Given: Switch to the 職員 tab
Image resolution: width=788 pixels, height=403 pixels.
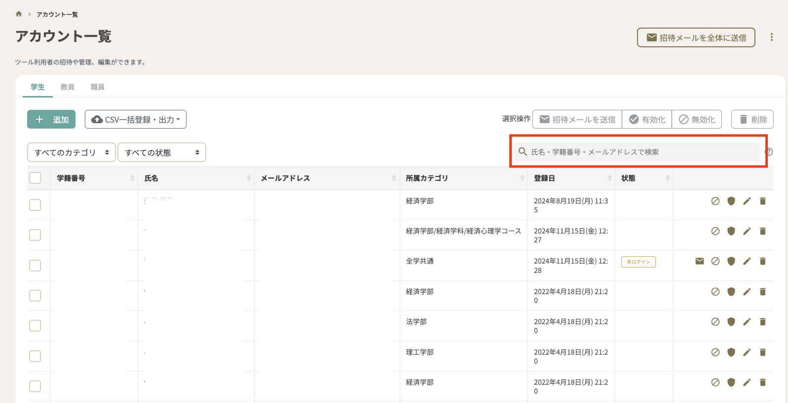Looking at the screenshot, I should click(x=97, y=87).
